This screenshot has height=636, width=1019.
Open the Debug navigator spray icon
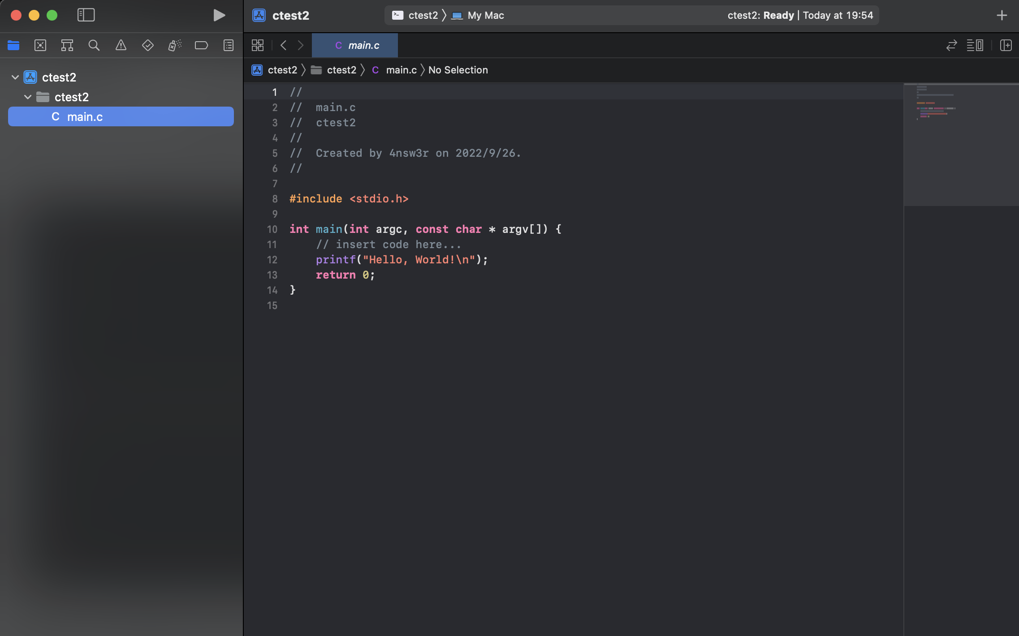pos(175,45)
